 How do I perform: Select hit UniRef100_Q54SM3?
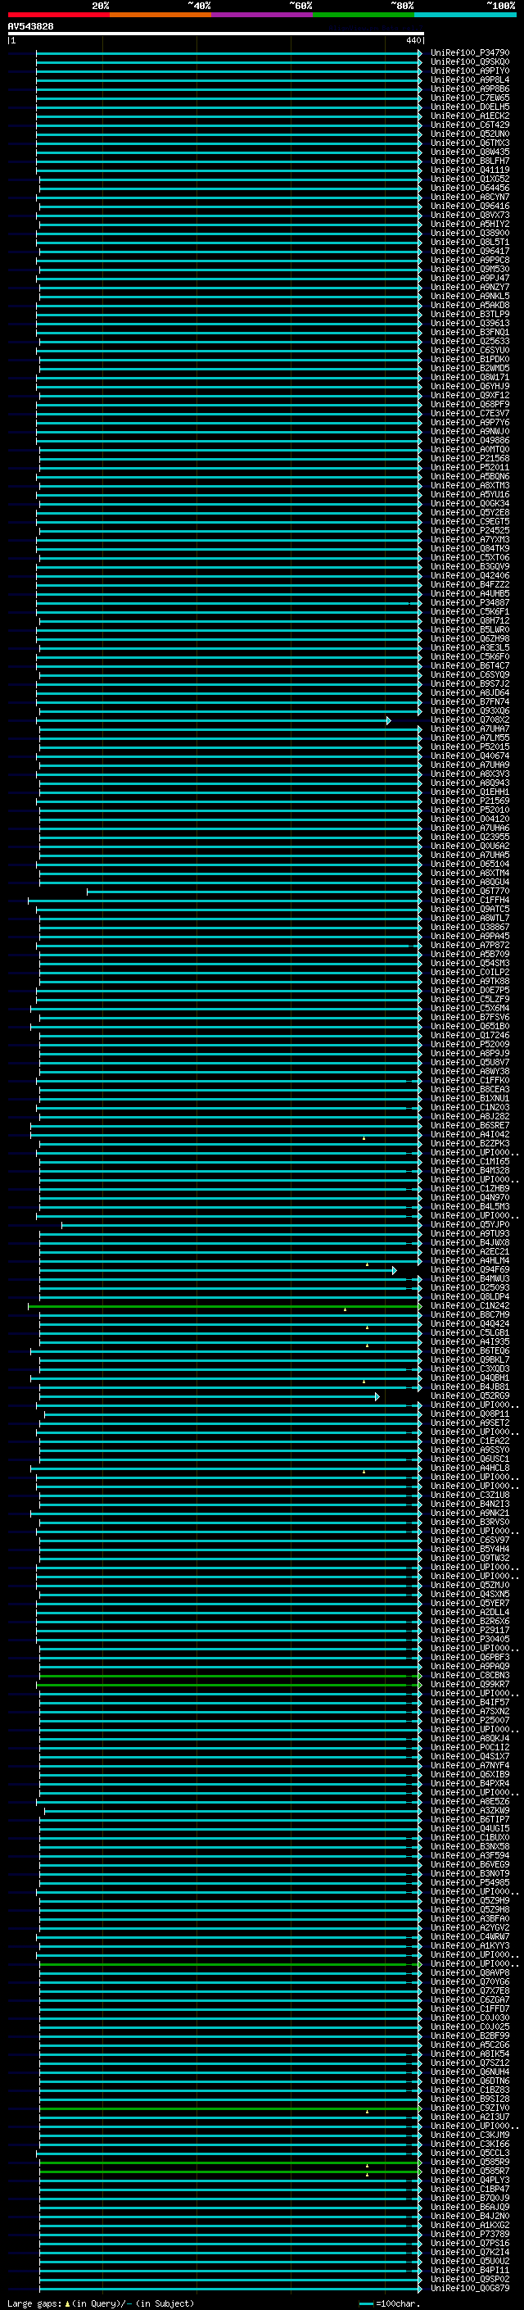(x=470, y=963)
